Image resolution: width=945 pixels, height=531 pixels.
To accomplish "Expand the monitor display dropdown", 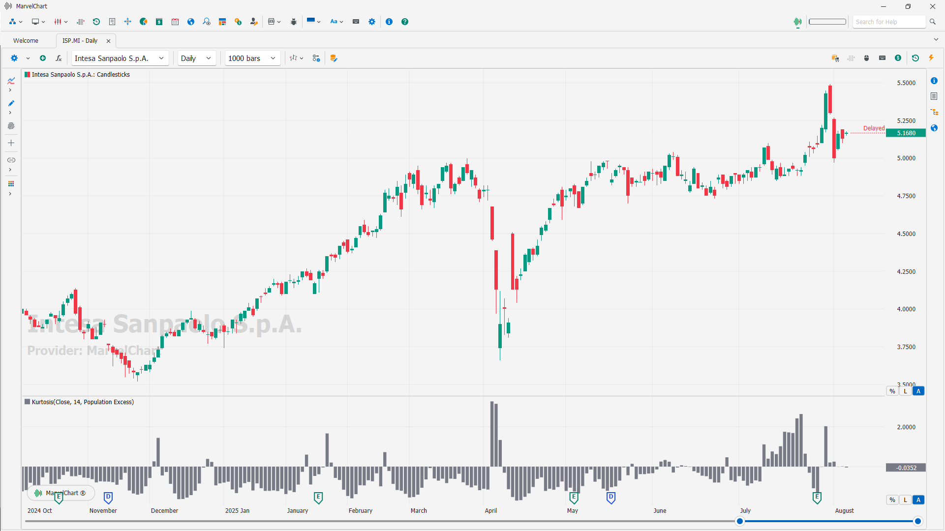I will 43,22.
